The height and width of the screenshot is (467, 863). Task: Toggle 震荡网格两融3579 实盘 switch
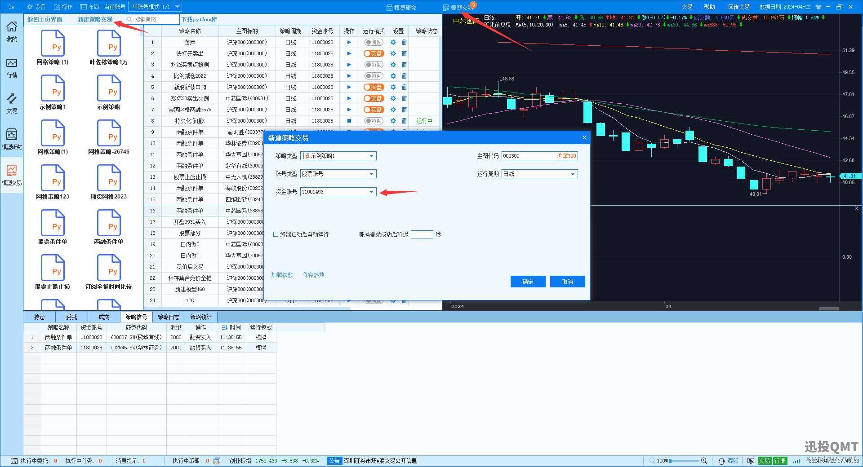374,110
